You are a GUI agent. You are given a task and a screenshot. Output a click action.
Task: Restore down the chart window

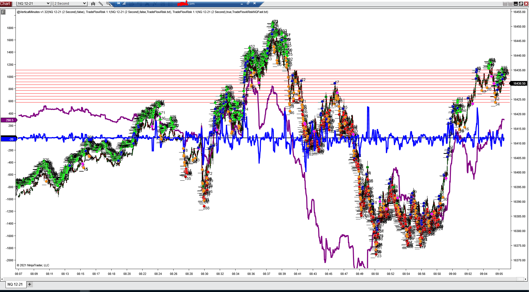(521, 4)
